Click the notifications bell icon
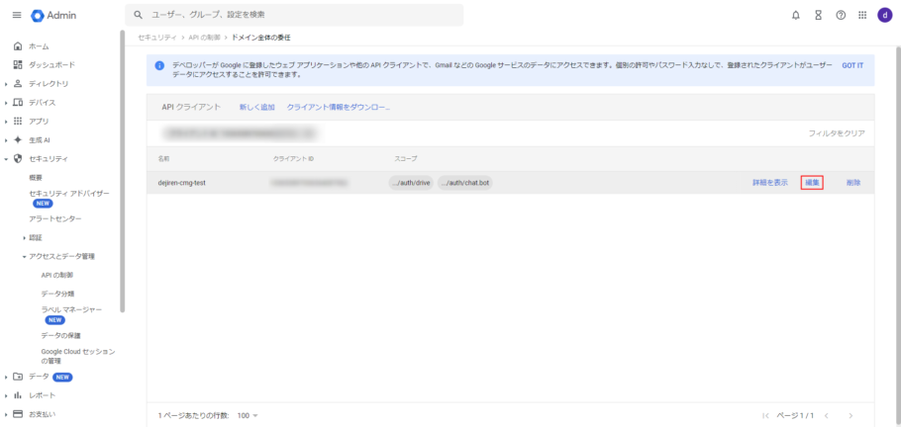The height and width of the screenshot is (427, 901). tap(796, 15)
